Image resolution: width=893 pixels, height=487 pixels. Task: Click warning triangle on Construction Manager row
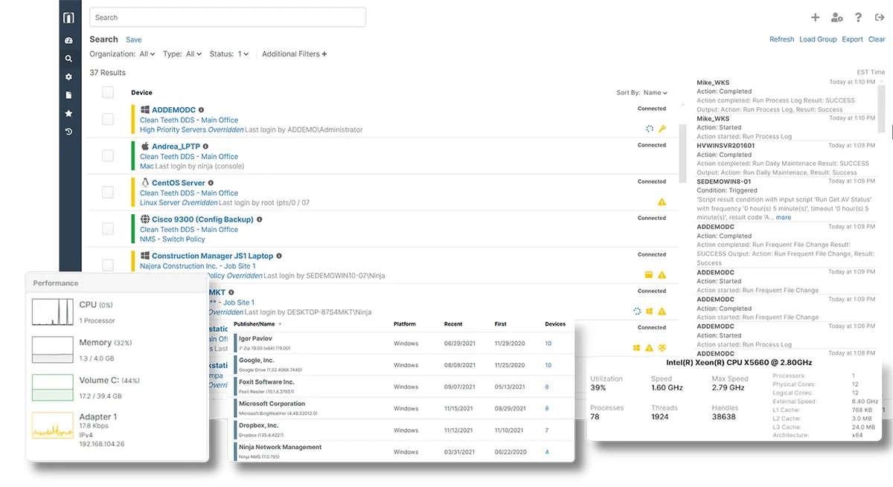(662, 274)
